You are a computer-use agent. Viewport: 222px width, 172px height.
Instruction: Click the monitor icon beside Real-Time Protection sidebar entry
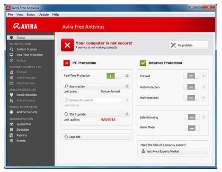pos(11,55)
